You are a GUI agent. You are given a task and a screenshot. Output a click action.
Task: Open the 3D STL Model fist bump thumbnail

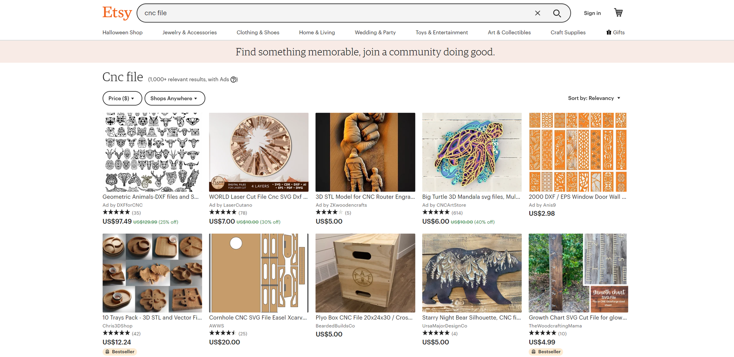365,152
